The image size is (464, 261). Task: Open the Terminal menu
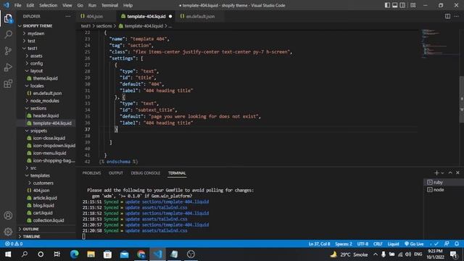(109, 5)
